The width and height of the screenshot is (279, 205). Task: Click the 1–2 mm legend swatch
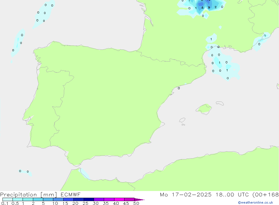pyautogui.click(x=28, y=199)
